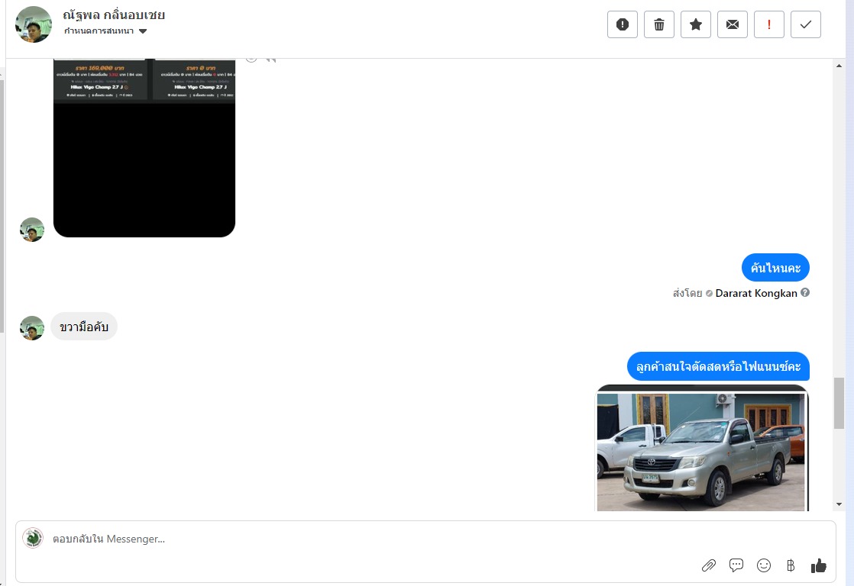Delete conversation using the trash icon

[x=659, y=24]
